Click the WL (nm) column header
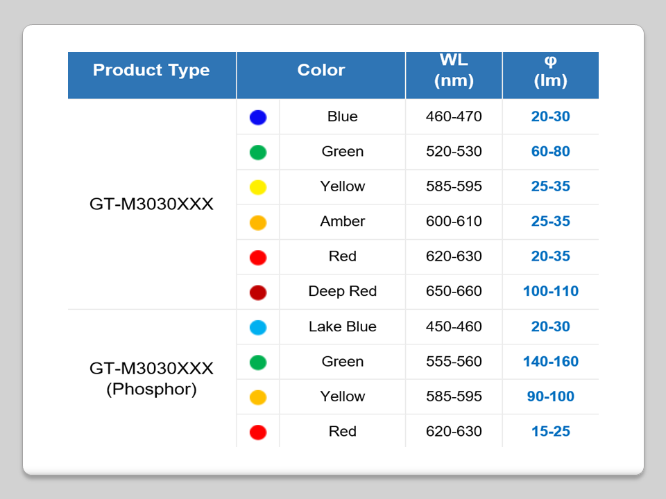 click(x=454, y=71)
